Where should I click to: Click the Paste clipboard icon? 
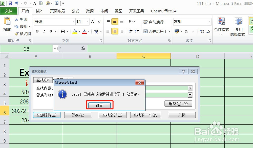click(7, 21)
